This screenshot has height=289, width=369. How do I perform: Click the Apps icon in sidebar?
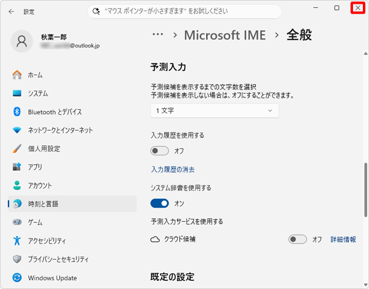tap(17, 167)
